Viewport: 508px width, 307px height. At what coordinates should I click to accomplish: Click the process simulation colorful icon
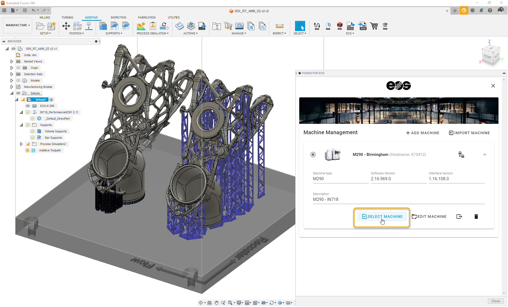point(141,26)
